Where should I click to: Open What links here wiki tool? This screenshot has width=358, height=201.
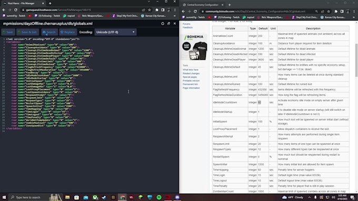pyautogui.click(x=190, y=70)
